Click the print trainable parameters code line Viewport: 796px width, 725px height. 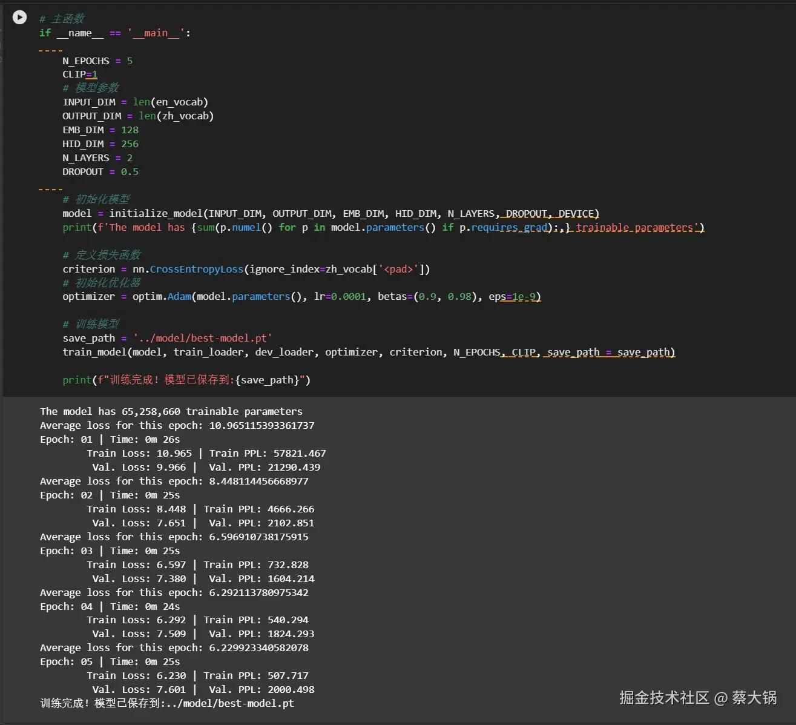point(384,228)
